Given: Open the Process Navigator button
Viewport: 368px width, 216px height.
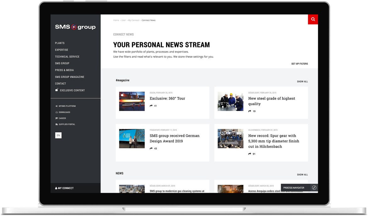Looking at the screenshot, I should [299, 188].
